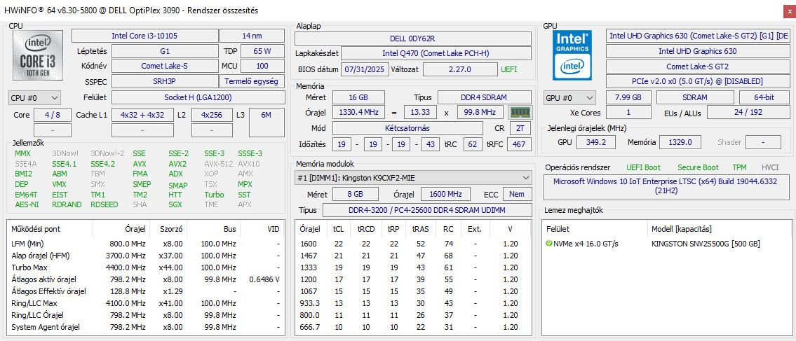
Task: Click the green checkmark beside NVMe x4
Action: pos(548,244)
